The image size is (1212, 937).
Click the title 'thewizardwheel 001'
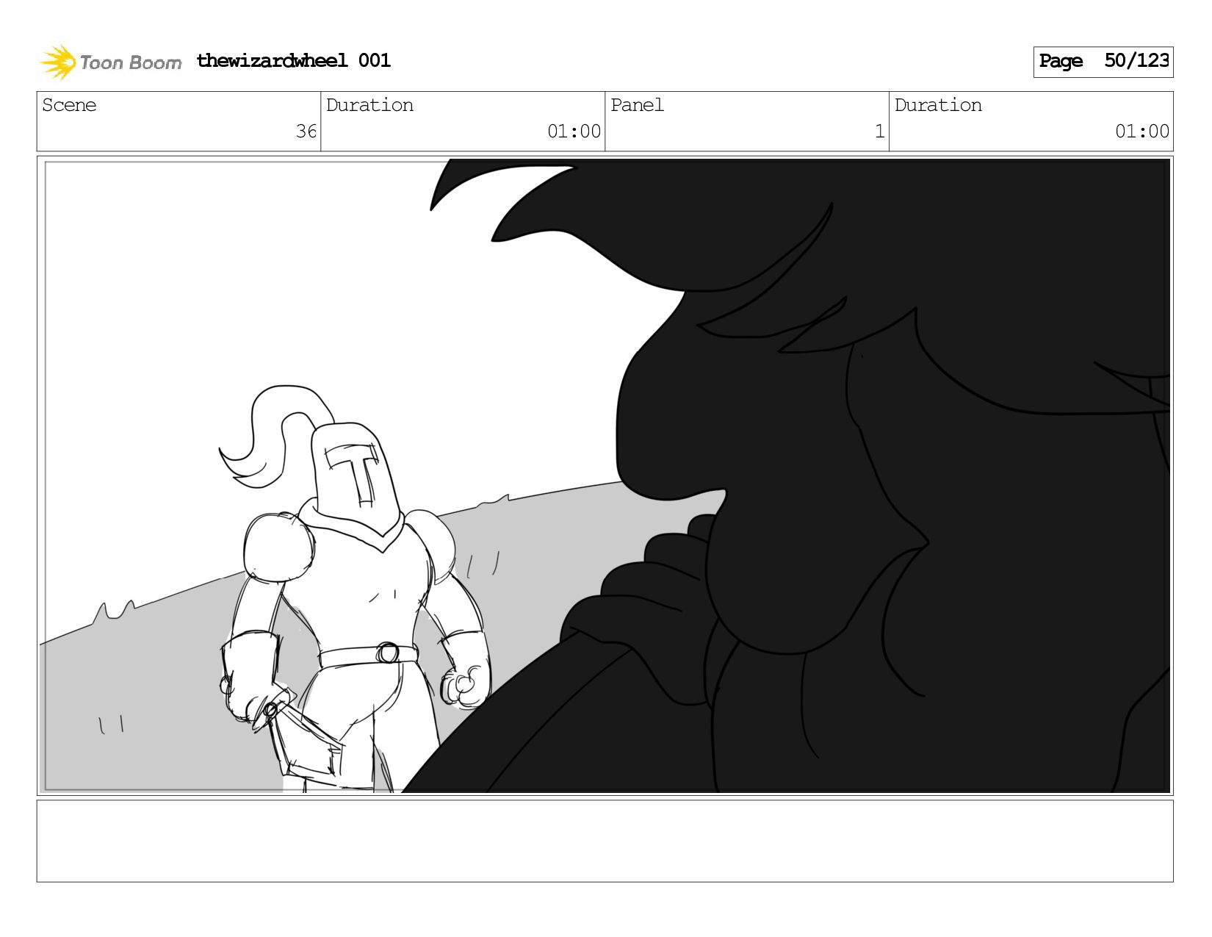[293, 60]
